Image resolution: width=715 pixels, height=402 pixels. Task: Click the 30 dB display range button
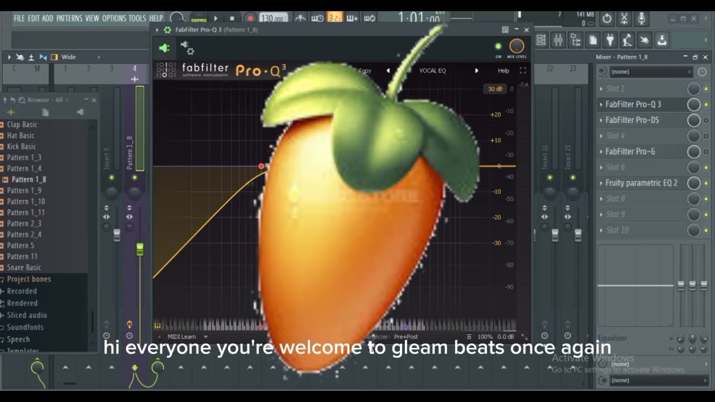pos(495,89)
